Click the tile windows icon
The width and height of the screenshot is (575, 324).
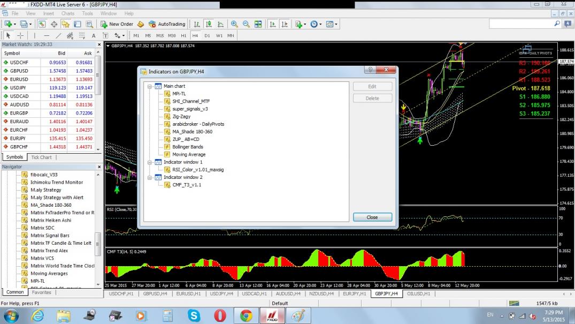[258, 24]
